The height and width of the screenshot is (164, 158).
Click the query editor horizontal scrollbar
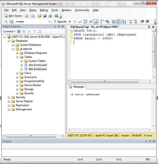pos(105,81)
